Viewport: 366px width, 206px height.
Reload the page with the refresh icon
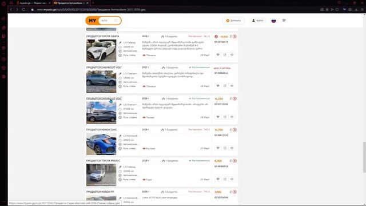pyautogui.click(x=23, y=10)
